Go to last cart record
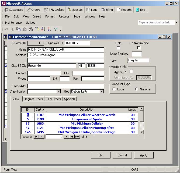The height and width of the screenshot is (173, 180). (72, 136)
